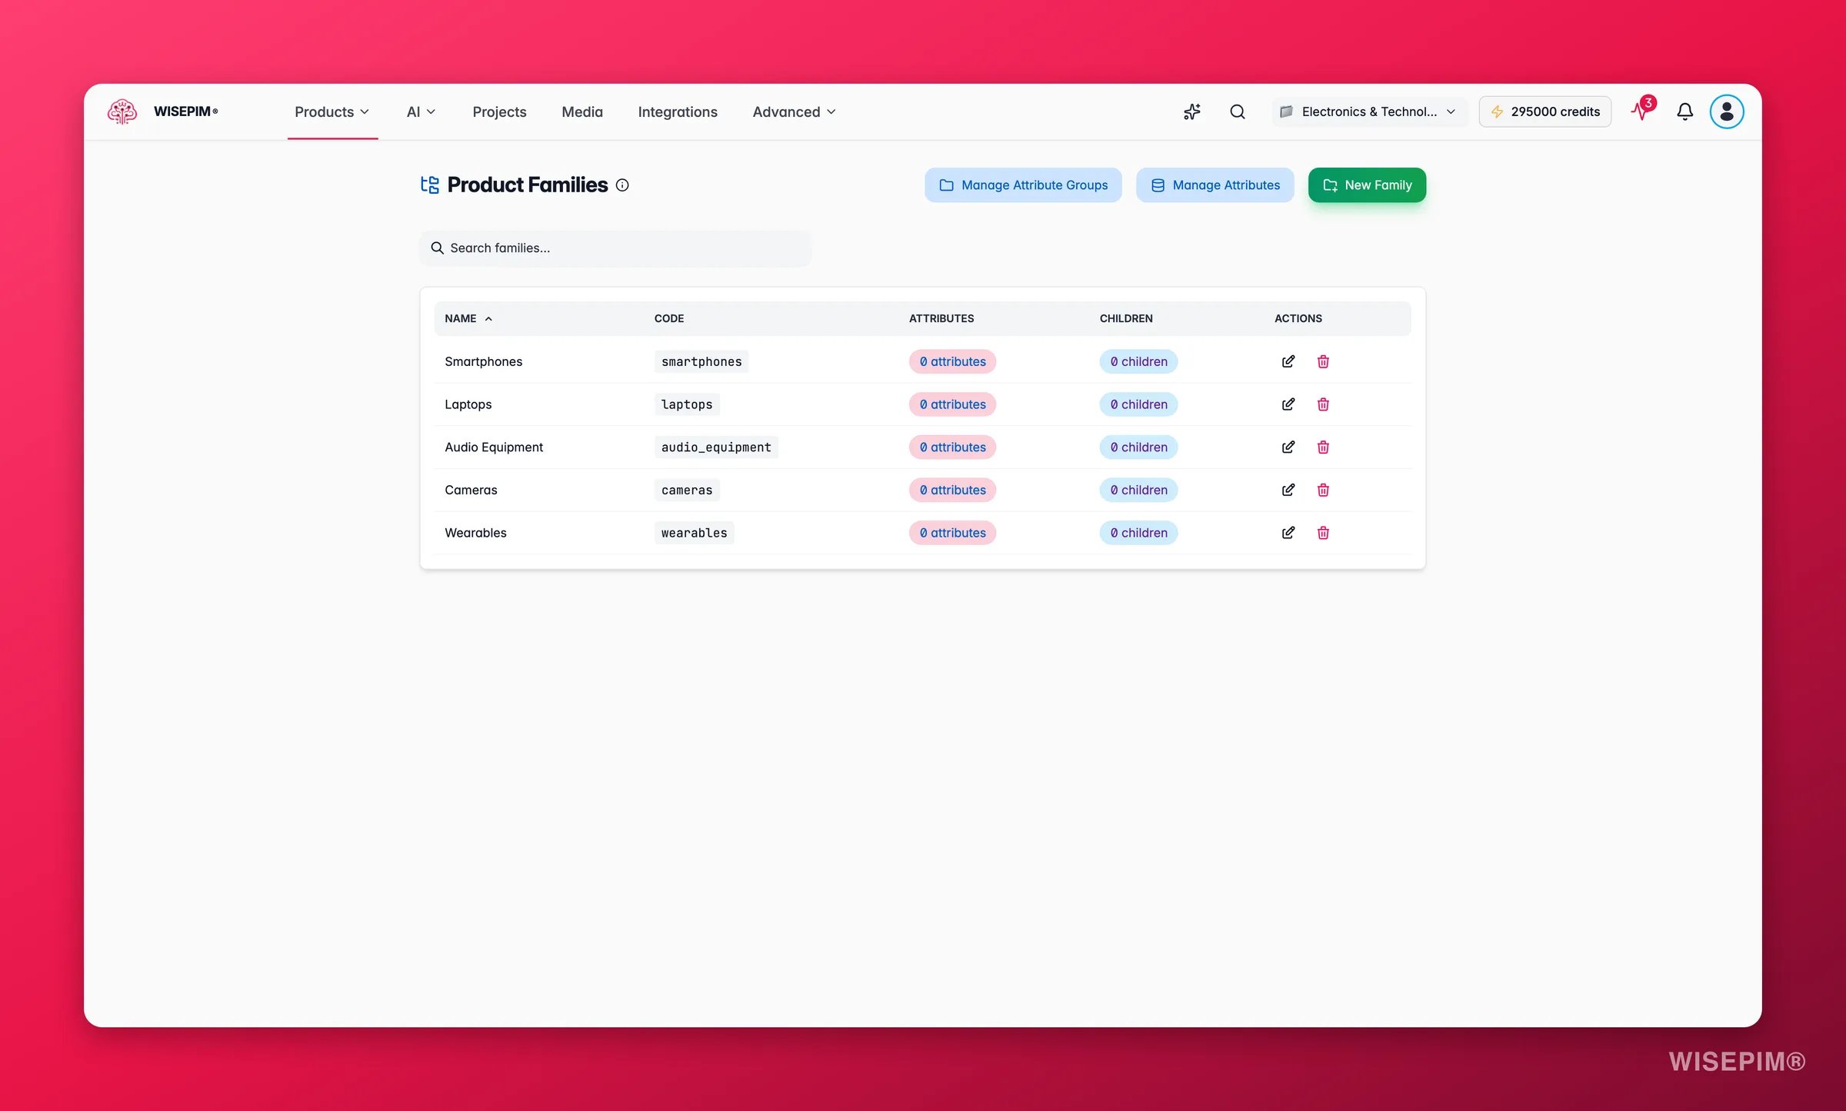
Task: Click the CODE column header
Action: tap(669, 318)
